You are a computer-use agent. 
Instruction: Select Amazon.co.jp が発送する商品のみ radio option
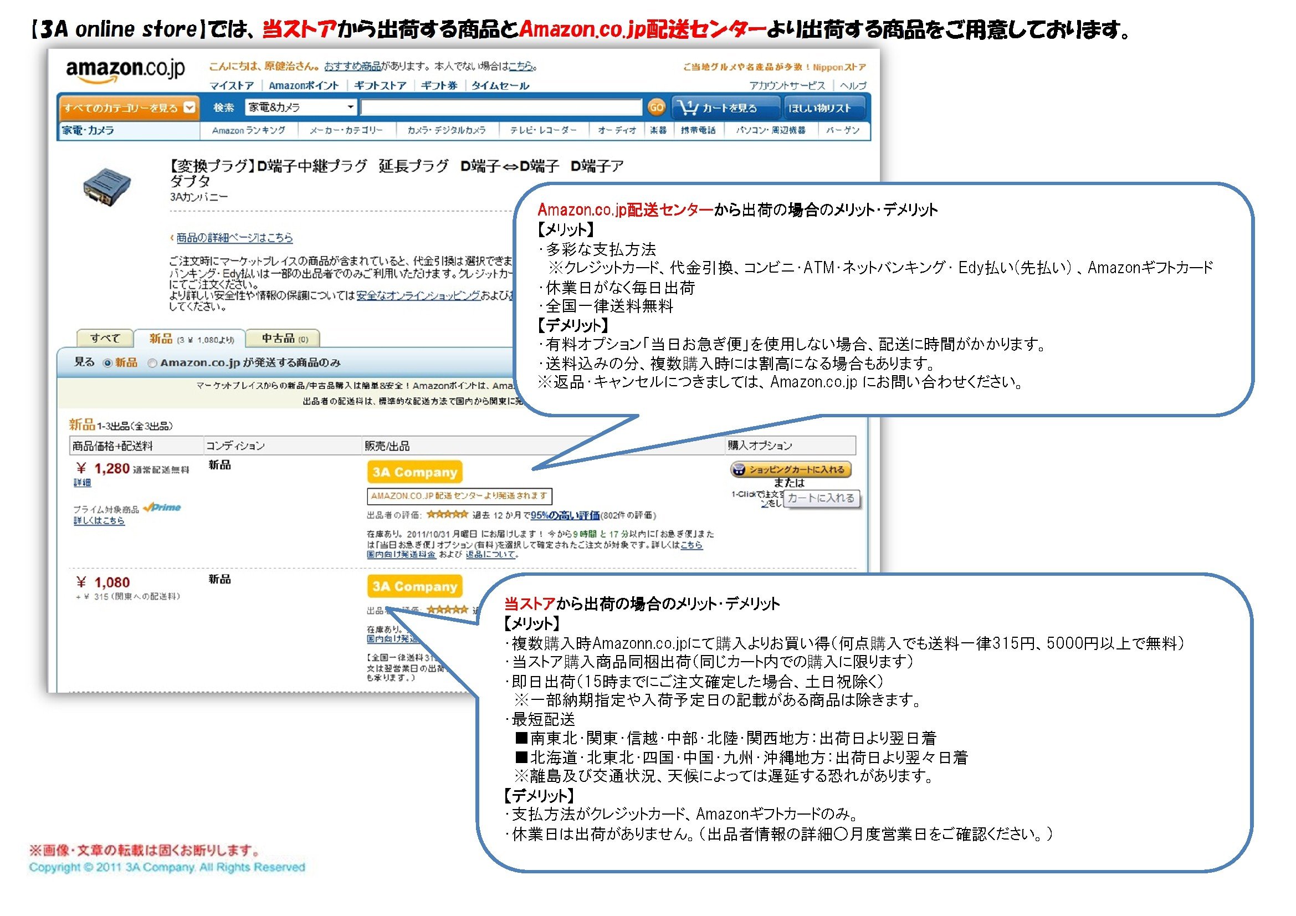152,364
